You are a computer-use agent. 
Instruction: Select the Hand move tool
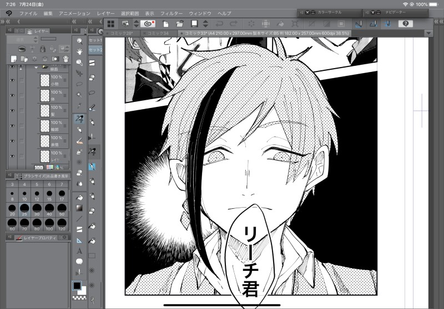(79, 51)
